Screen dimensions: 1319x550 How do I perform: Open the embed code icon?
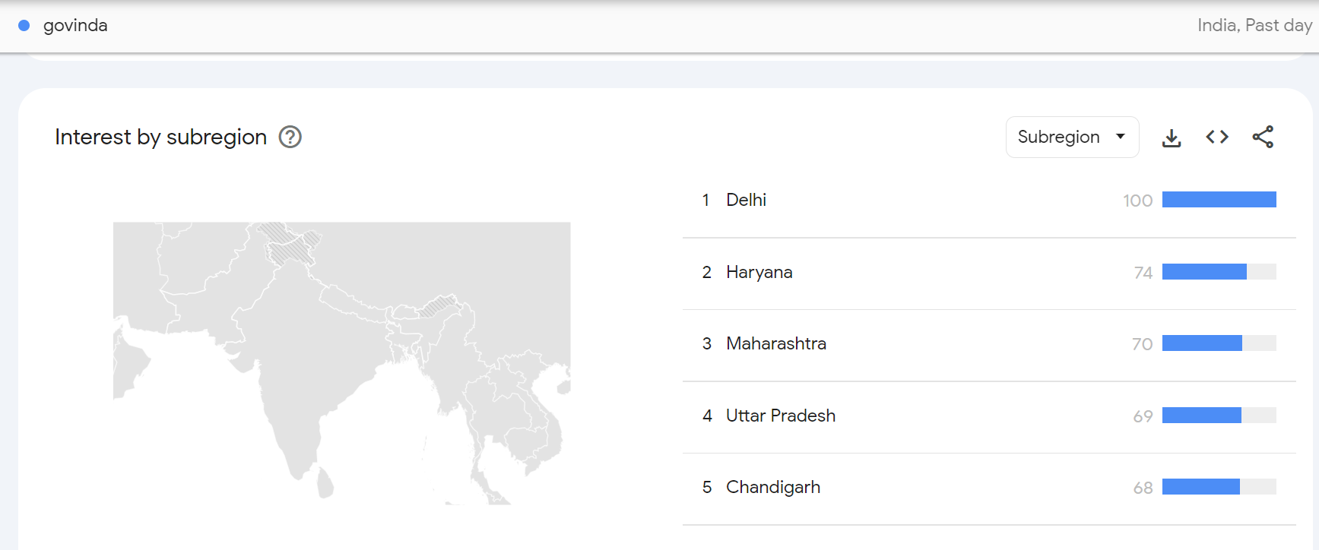pyautogui.click(x=1217, y=137)
